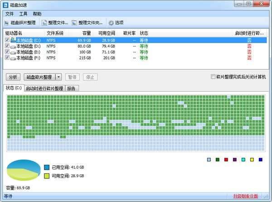This screenshot has height=202, width=272.
Task: Sort by 驱动器名 column header
Action: point(14,33)
